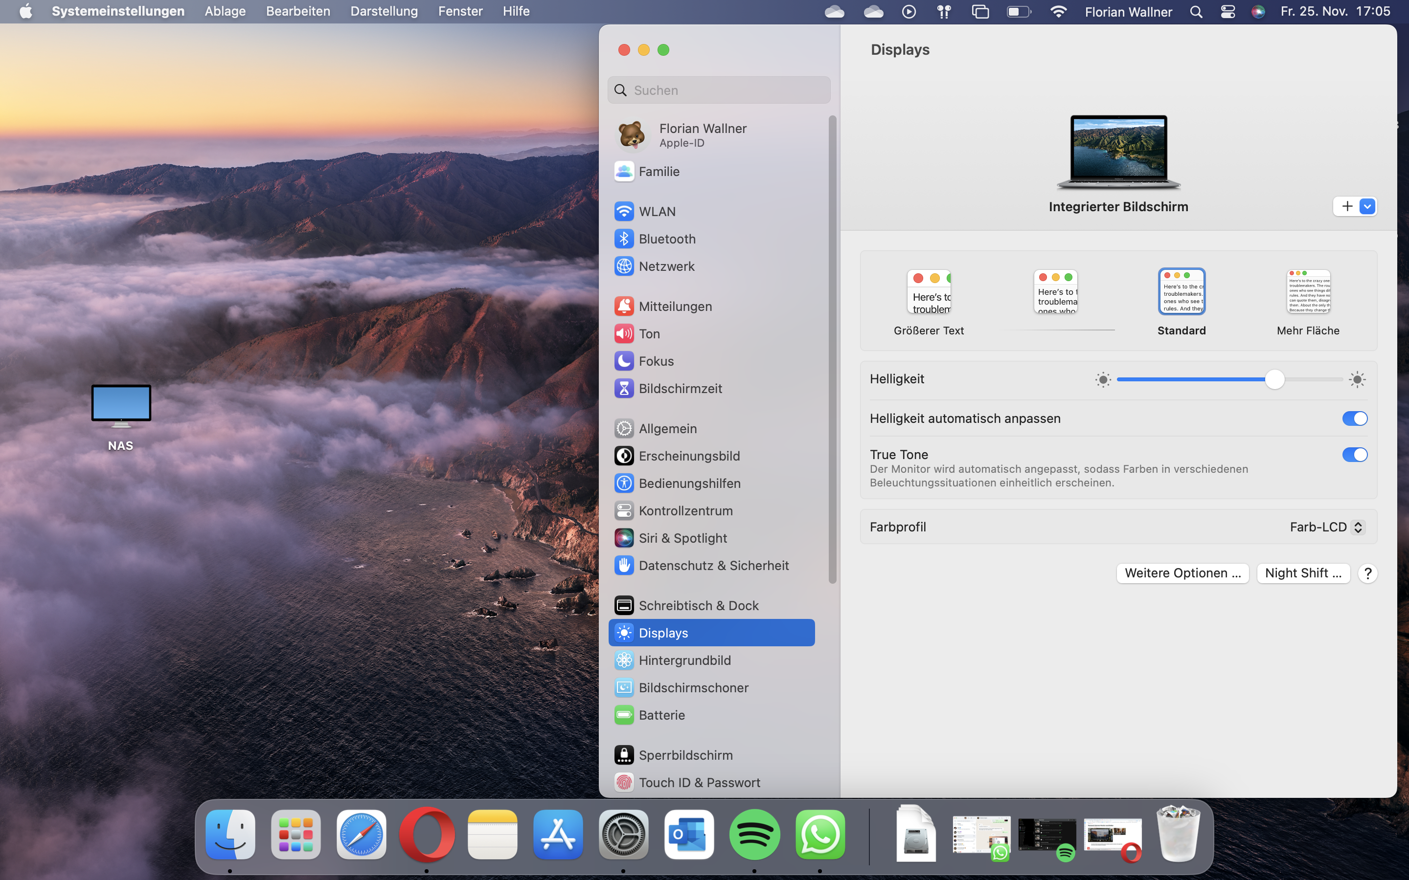Open the Darstellung menu
The width and height of the screenshot is (1409, 880).
(x=384, y=11)
